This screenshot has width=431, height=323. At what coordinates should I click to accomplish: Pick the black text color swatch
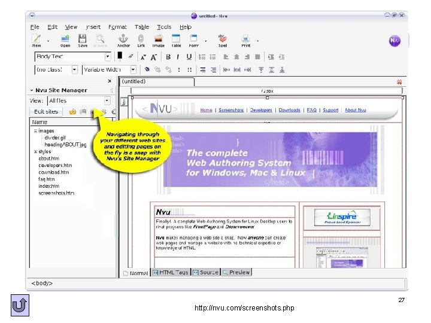pyautogui.click(x=120, y=56)
